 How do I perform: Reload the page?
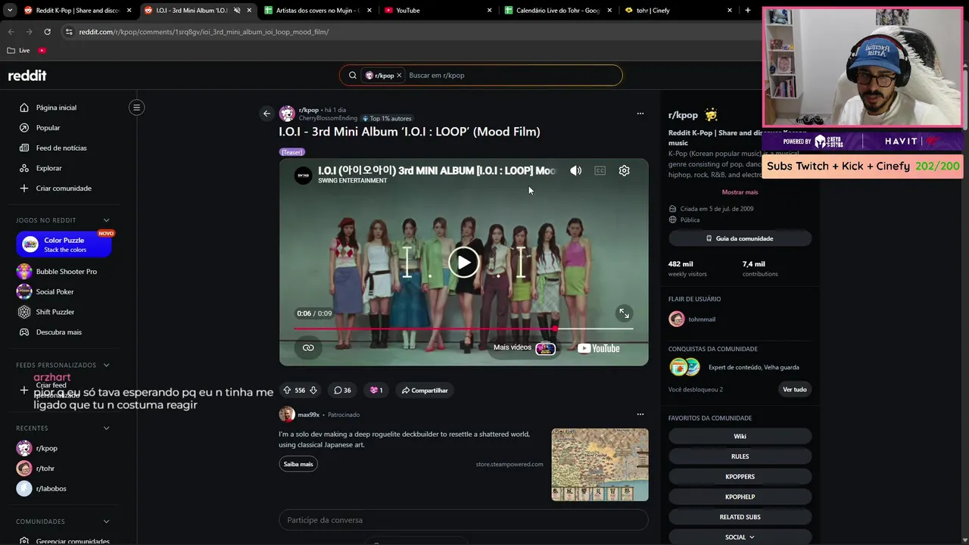point(47,32)
